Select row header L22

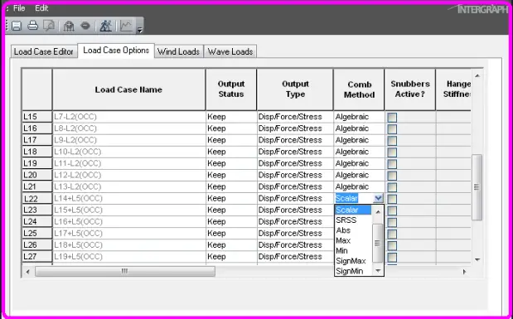coord(37,199)
